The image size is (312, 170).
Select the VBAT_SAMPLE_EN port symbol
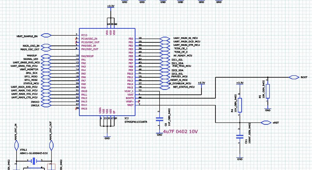(x=46, y=35)
